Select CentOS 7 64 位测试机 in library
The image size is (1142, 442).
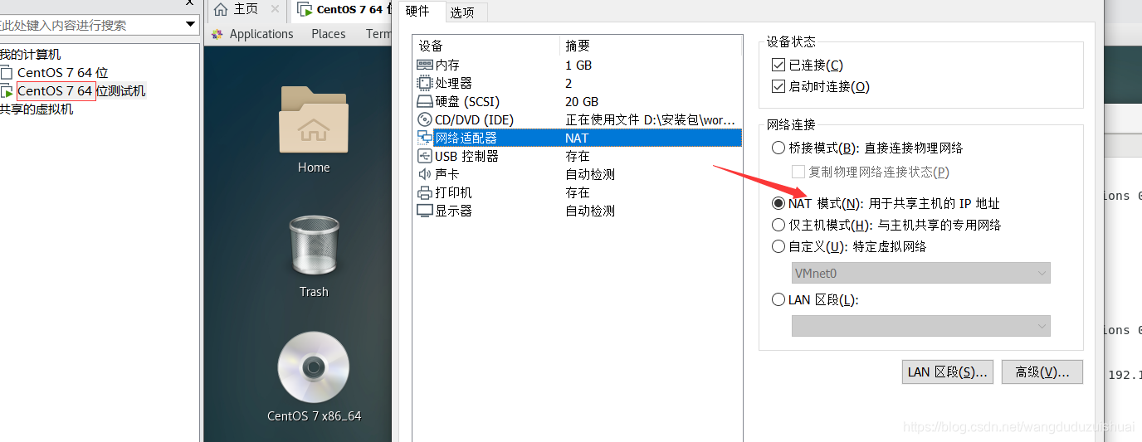[x=81, y=91]
